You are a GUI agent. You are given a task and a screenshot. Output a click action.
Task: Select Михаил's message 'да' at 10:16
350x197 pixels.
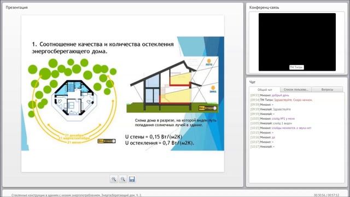[x=262, y=137]
